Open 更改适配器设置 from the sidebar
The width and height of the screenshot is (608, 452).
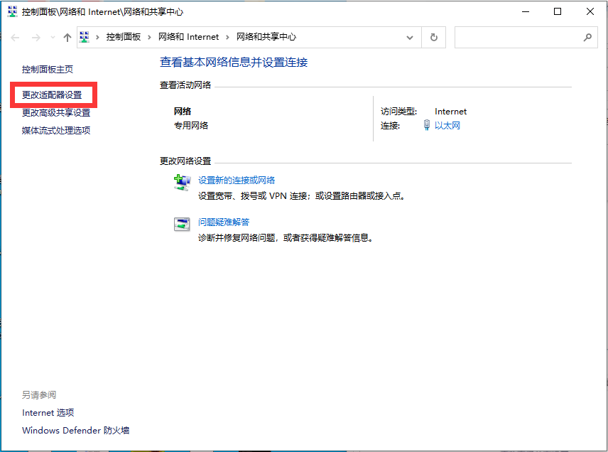[x=53, y=95]
